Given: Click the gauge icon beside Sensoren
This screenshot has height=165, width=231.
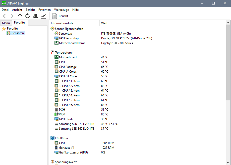Looking at the screenshot, I should [x=9, y=33].
